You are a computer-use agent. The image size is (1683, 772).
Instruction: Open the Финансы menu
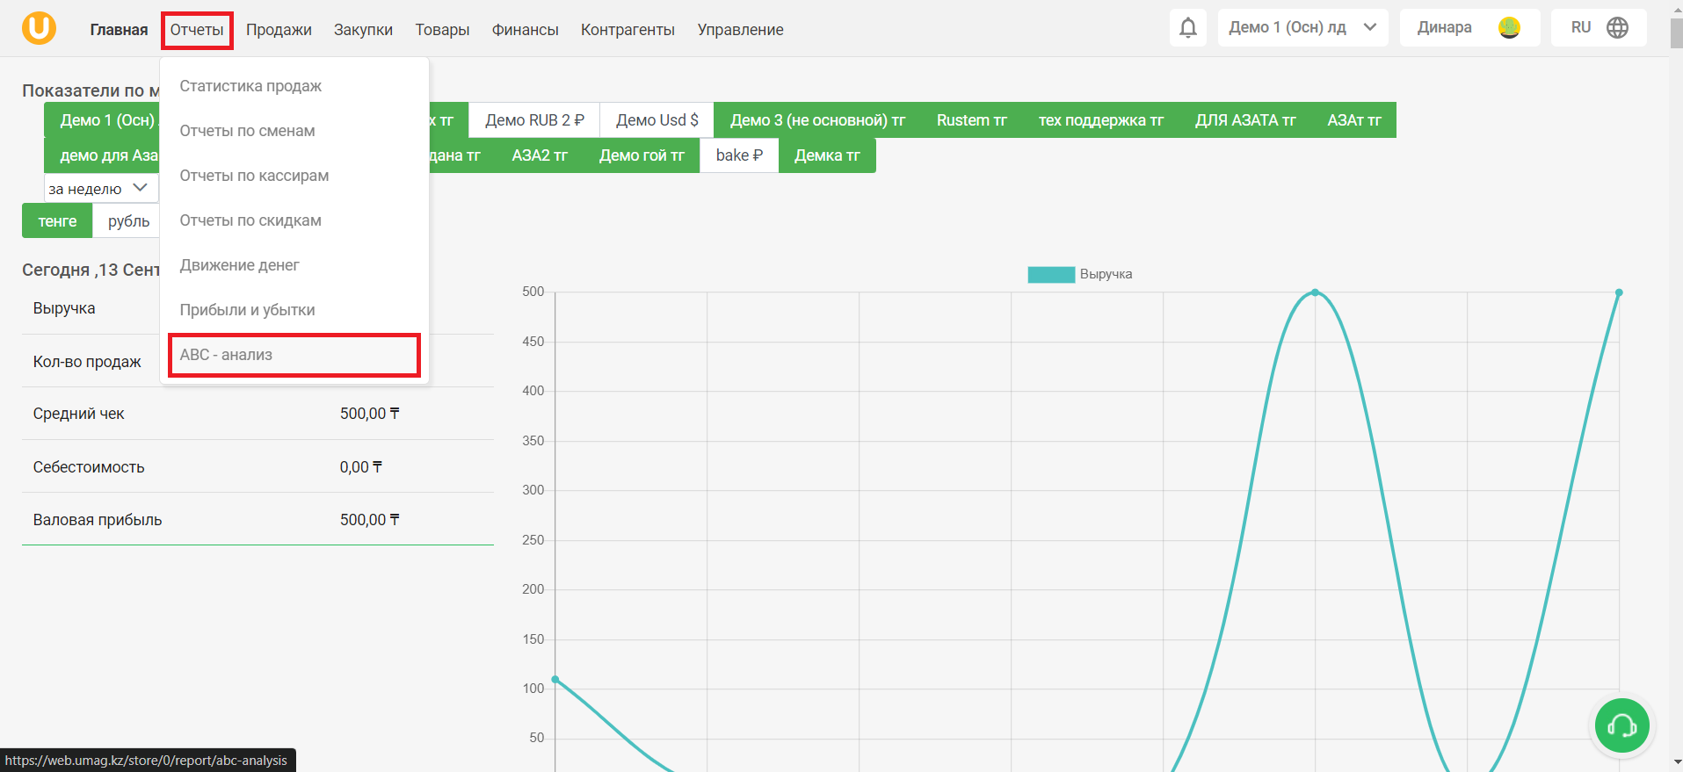[x=525, y=30]
